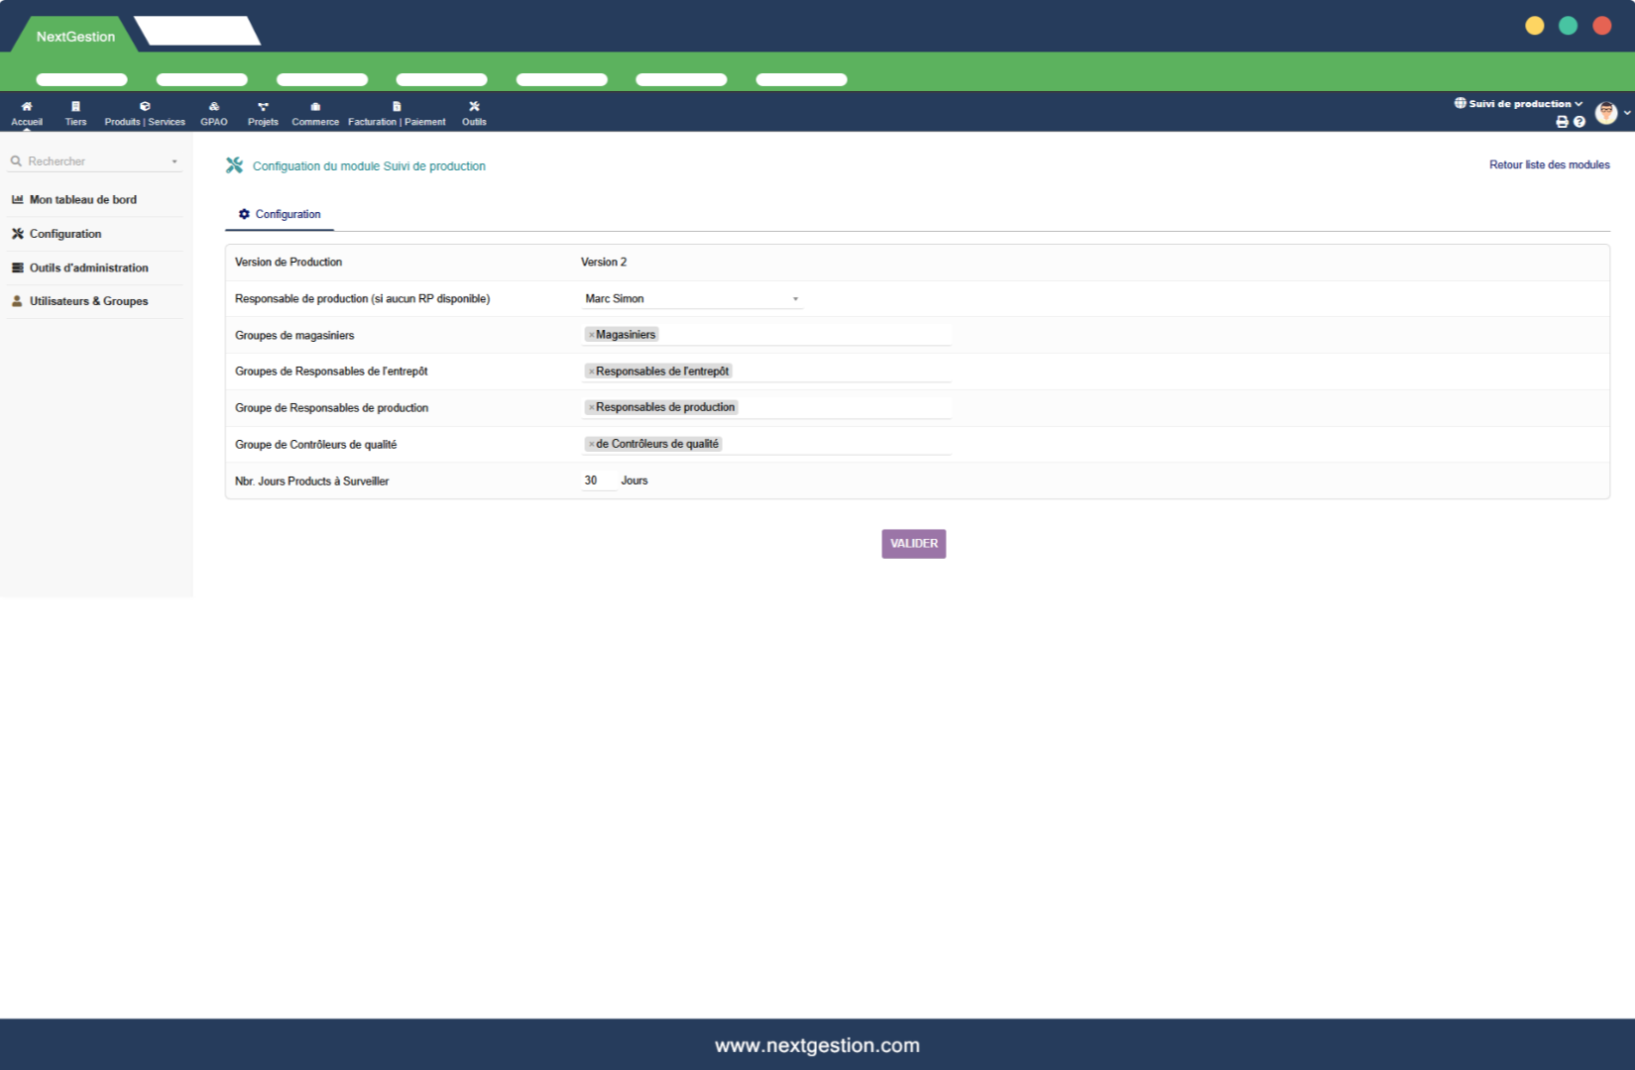Screen dimensions: 1635x1070
Task: Open the Suivi de production dropdown
Action: tap(1518, 104)
